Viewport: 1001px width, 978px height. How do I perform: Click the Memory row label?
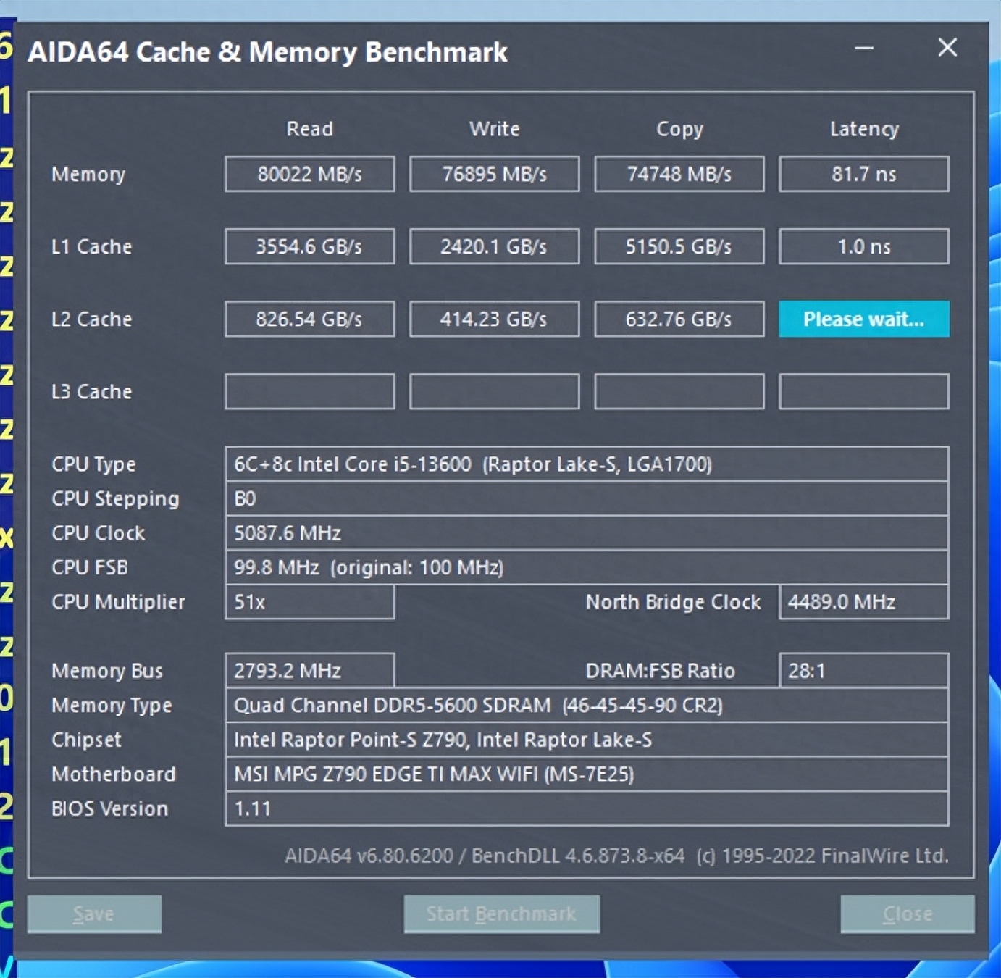(x=88, y=175)
